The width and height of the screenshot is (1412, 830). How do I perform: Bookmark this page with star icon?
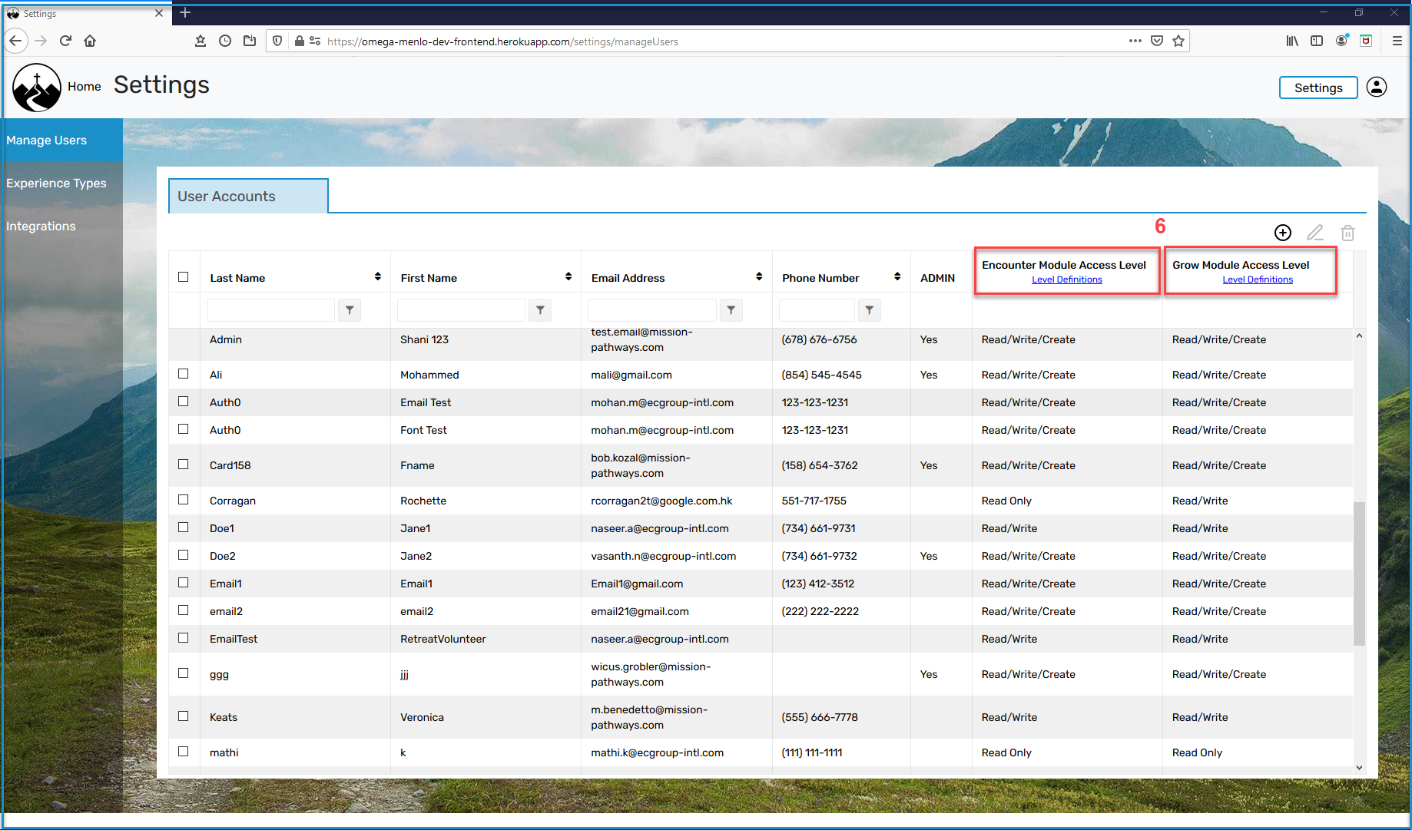[x=1178, y=41]
